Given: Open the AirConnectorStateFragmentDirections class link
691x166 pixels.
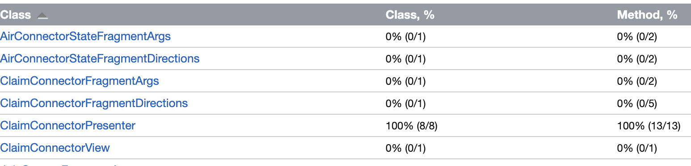Looking at the screenshot, I should tap(100, 58).
